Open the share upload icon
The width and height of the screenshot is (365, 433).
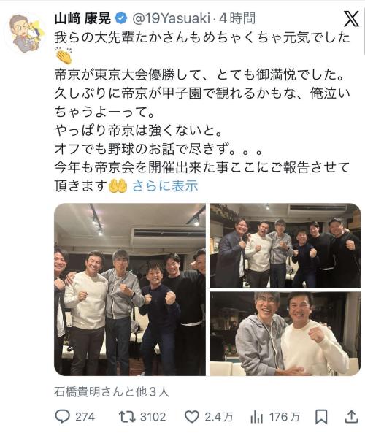(x=351, y=416)
